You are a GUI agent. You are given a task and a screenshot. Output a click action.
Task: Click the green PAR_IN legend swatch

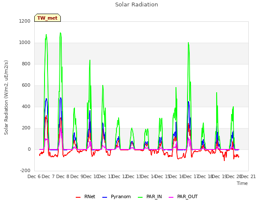140,197
